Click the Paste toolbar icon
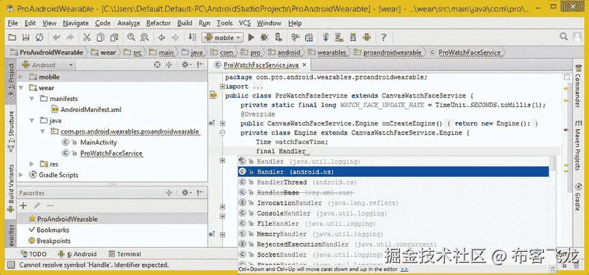This screenshot has width=589, height=275. (x=114, y=38)
